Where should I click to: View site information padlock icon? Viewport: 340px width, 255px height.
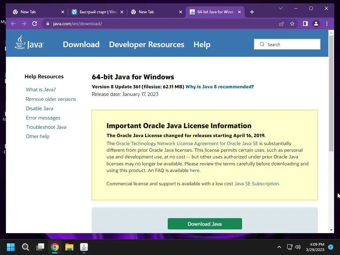tap(48, 24)
